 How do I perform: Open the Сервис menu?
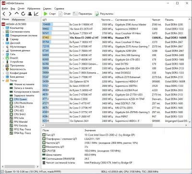[47, 9]
